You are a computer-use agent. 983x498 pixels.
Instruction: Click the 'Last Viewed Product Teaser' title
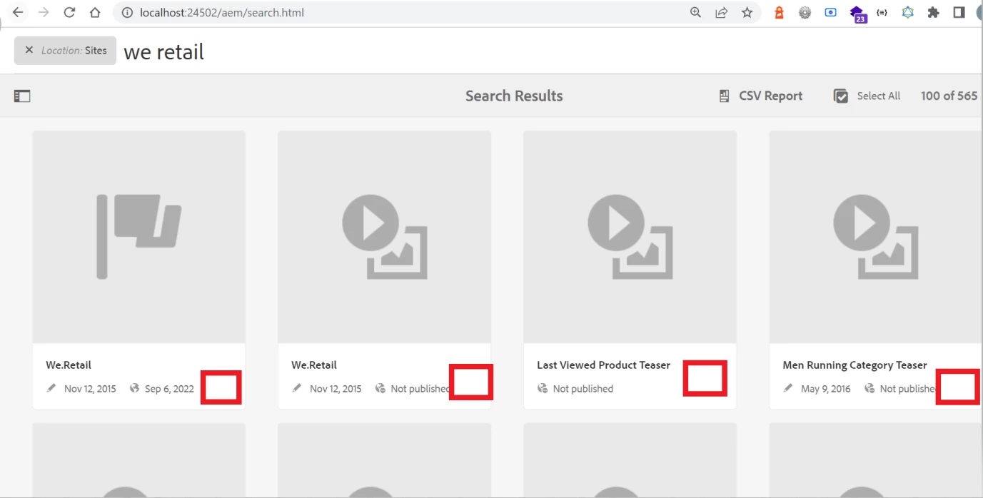click(x=603, y=365)
